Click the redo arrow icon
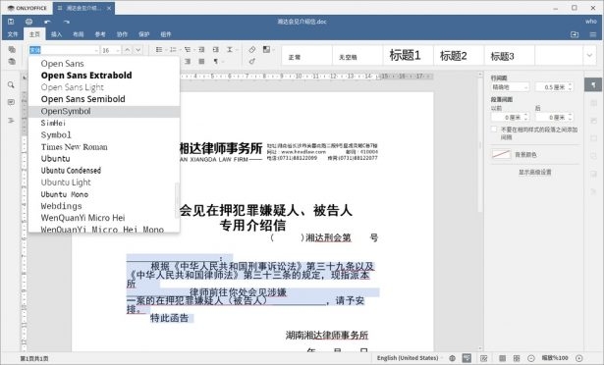604x365 pixels. (66, 22)
